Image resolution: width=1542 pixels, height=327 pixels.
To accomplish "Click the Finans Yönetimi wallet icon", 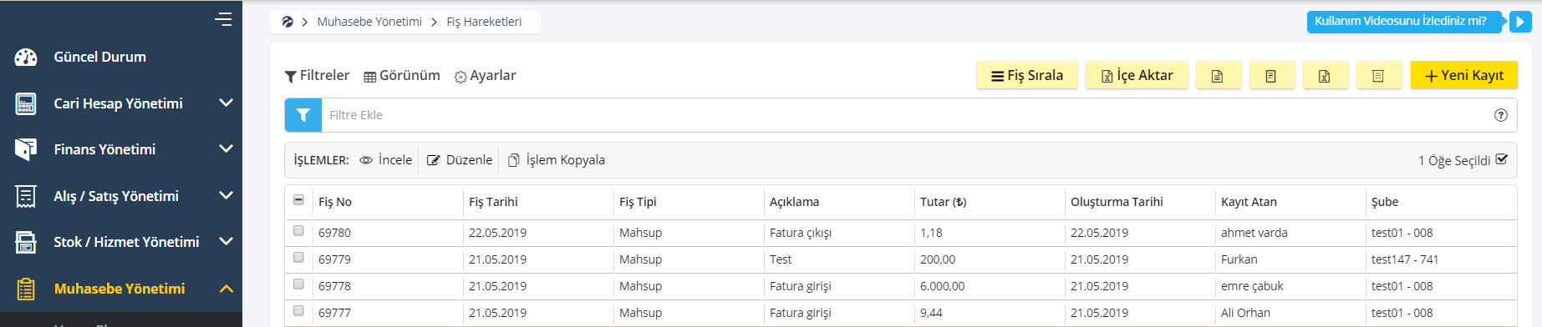I will coord(26,149).
